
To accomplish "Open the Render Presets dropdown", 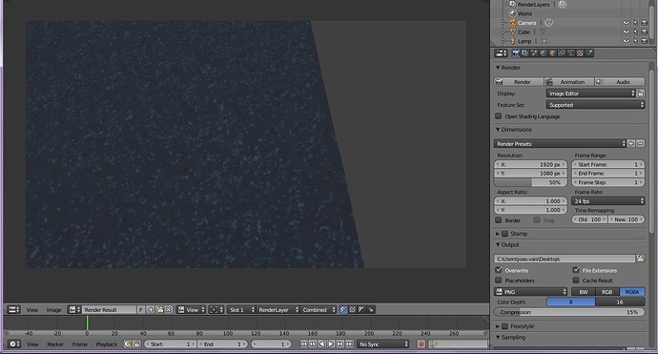I will [x=560, y=144].
